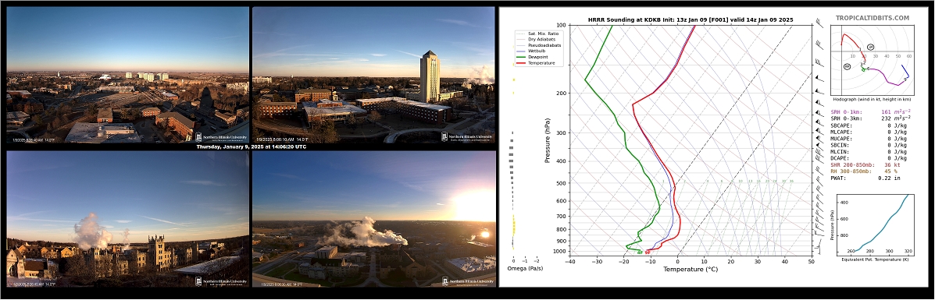Click the RM storm motion marker in hodograph
This screenshot has width=935, height=300.
[x=848, y=67]
